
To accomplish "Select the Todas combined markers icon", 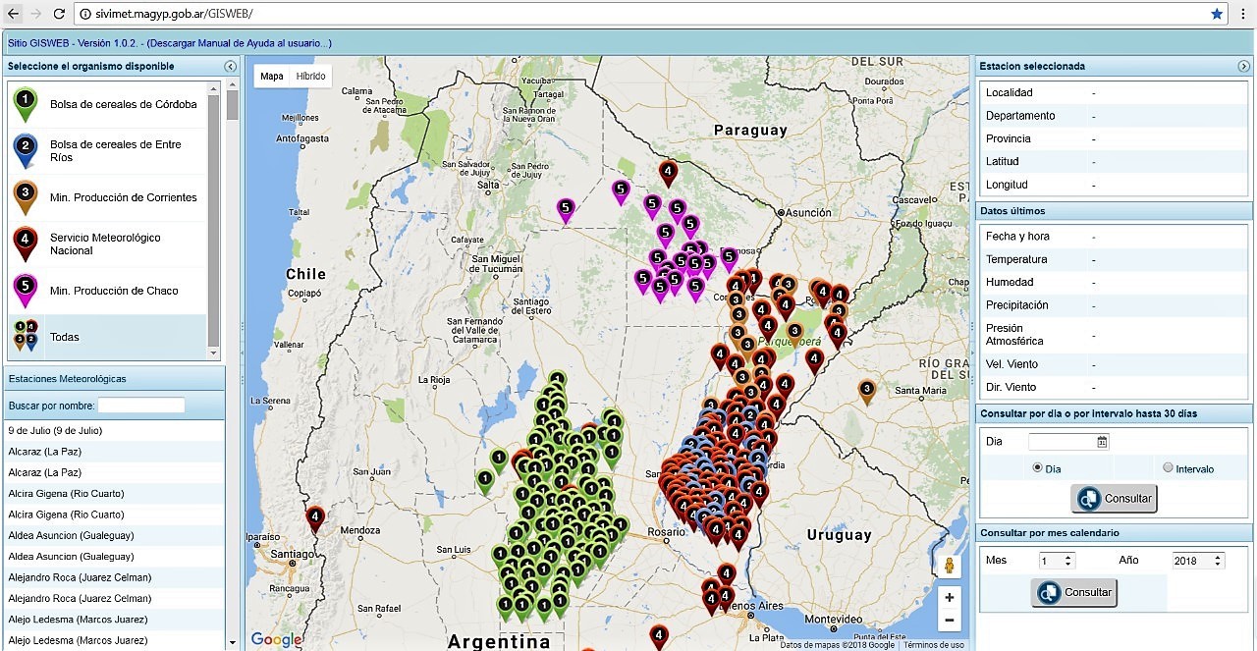I will tap(26, 336).
